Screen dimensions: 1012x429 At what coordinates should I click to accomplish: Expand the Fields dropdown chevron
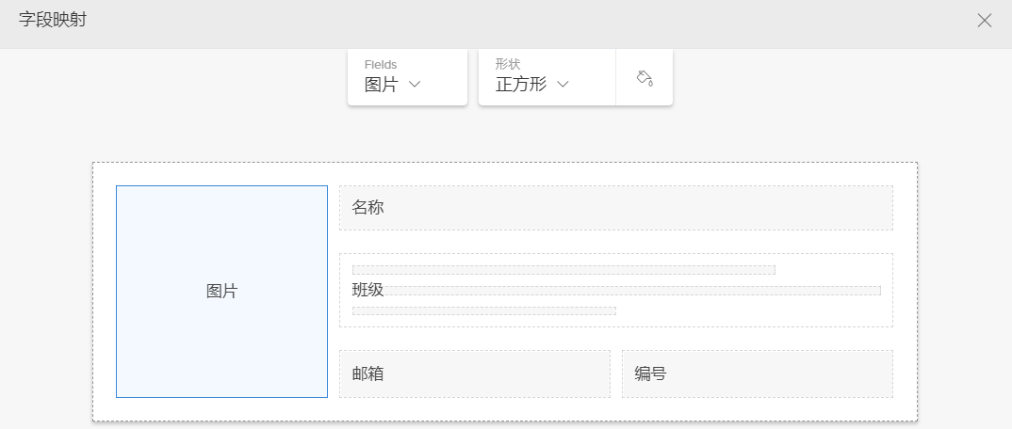pos(414,84)
